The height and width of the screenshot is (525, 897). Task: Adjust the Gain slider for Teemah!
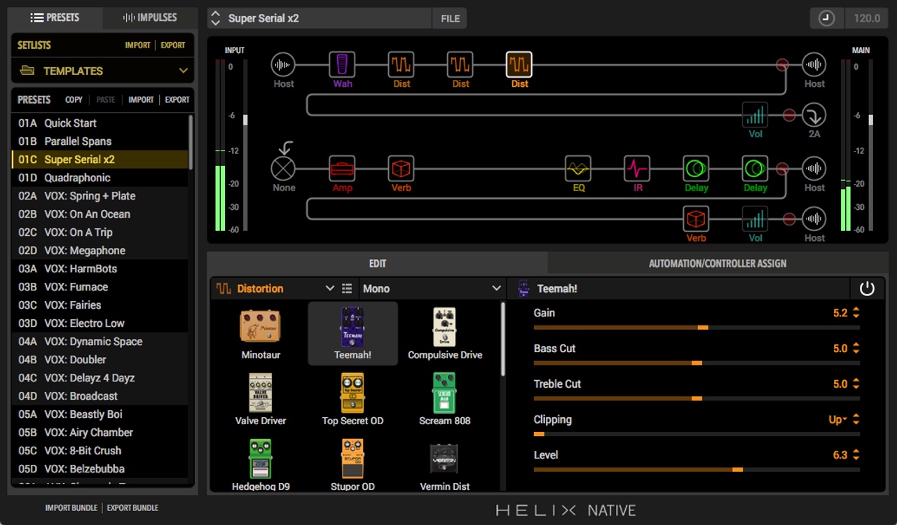[703, 327]
